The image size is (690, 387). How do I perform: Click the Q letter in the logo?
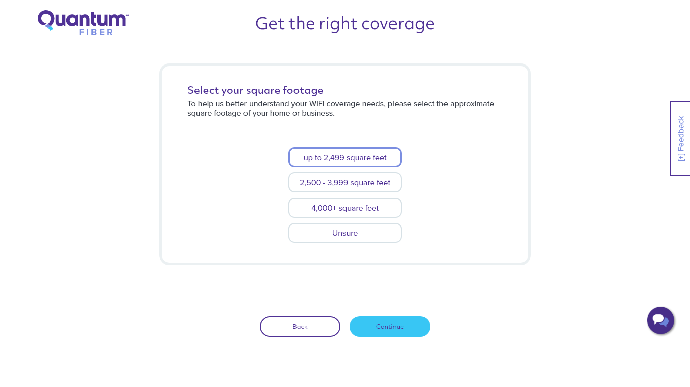(46, 20)
